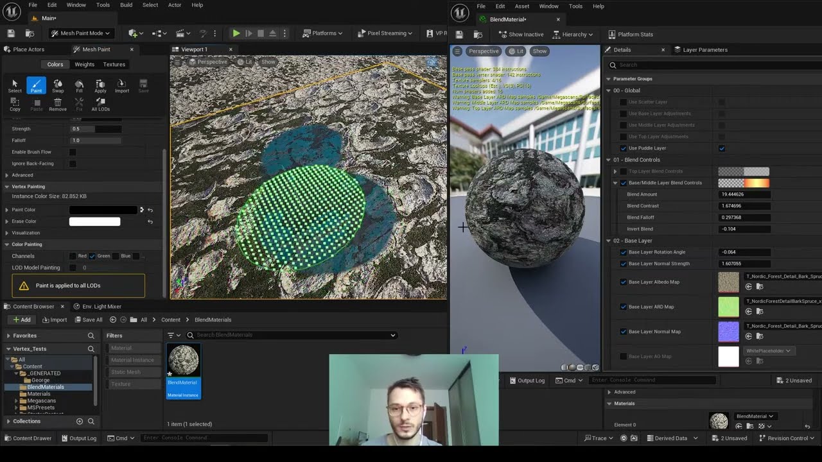Viewport: 822px width, 462px height.
Task: Enable the Brush Flow checkbox
Action: point(73,152)
